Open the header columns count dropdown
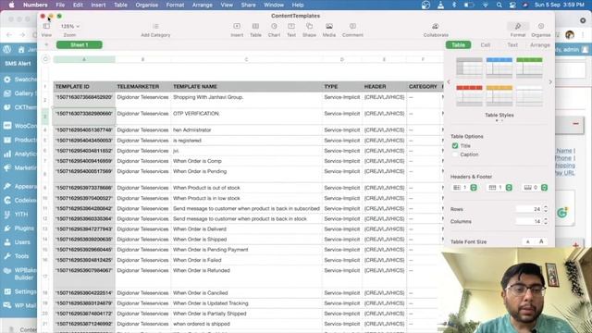592x333 pixels. pyautogui.click(x=499, y=188)
